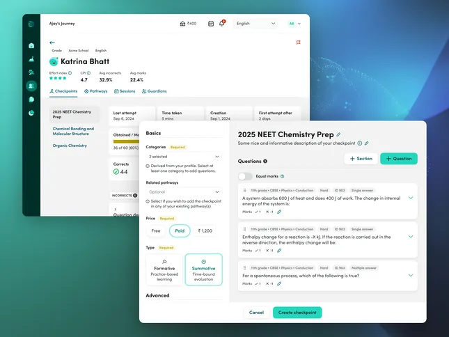Show CPI info tooltip

(89, 73)
